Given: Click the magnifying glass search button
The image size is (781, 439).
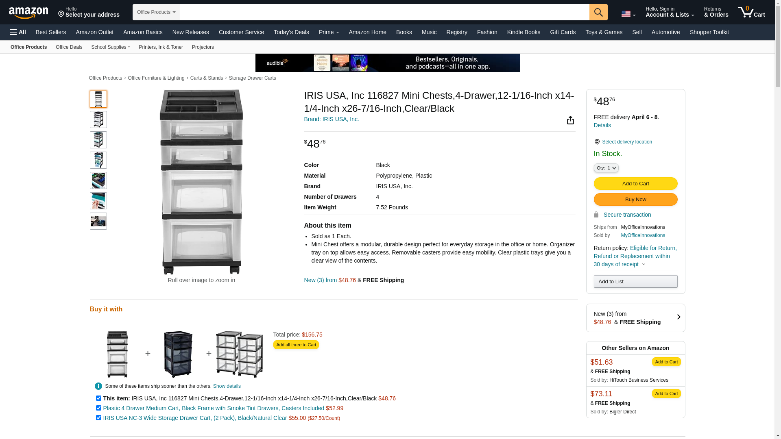Looking at the screenshot, I should click(x=598, y=12).
